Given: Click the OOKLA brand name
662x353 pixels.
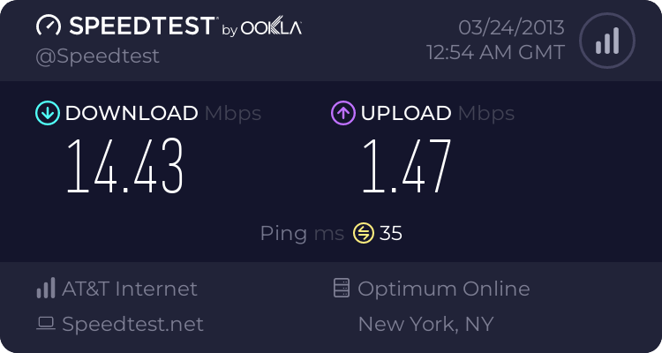Looking at the screenshot, I should pos(271,27).
